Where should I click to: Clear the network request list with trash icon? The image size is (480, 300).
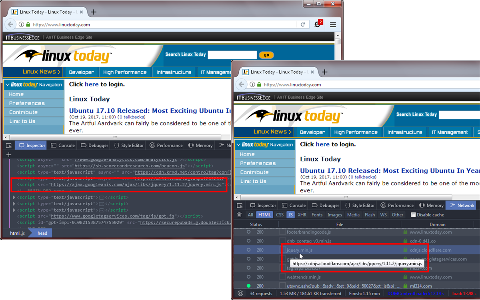(x=240, y=215)
